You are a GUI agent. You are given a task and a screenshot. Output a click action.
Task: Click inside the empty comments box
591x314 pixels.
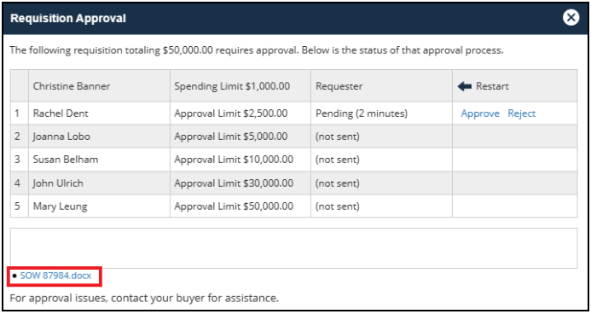(x=293, y=248)
